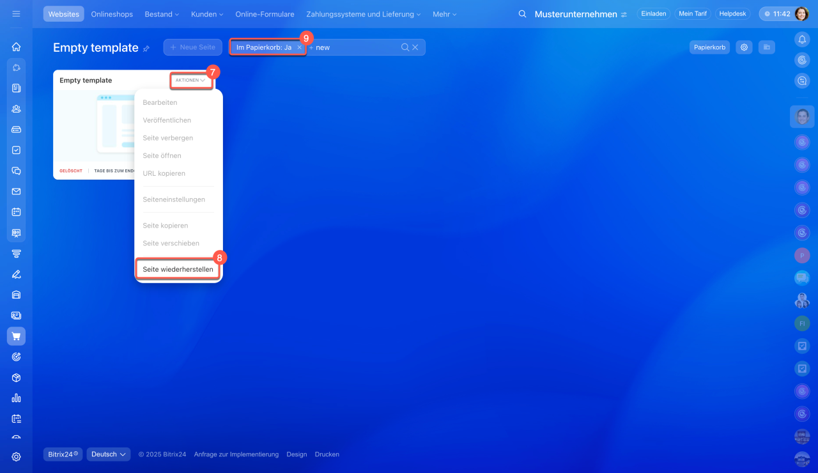Image resolution: width=818 pixels, height=473 pixels.
Task: Open the Helpdesk button
Action: click(732, 14)
